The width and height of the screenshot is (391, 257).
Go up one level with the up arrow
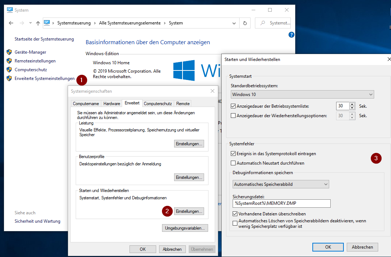[x=38, y=23]
